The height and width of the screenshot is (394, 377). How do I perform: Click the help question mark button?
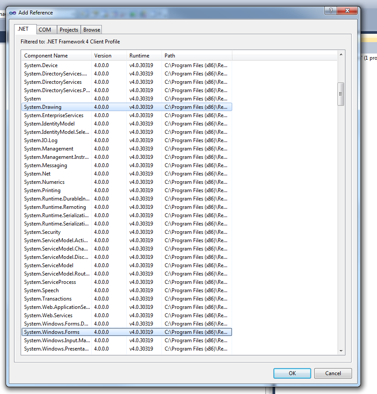(x=330, y=11)
